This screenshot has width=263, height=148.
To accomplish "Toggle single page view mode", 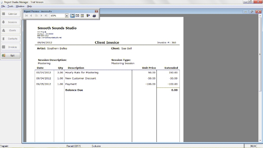I will pyautogui.click(x=72, y=16).
